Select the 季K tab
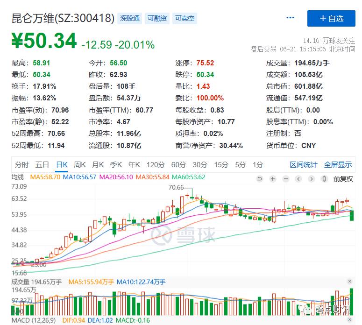Screen dimensions: 362x325 coord(116,164)
